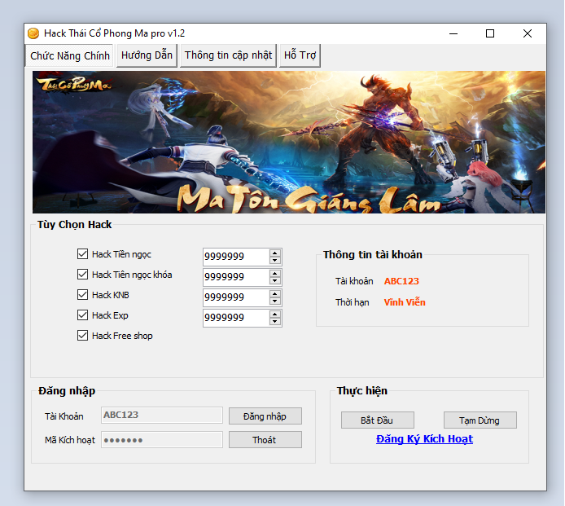
Task: Untick the Hack Exp checkbox
Action: [82, 315]
